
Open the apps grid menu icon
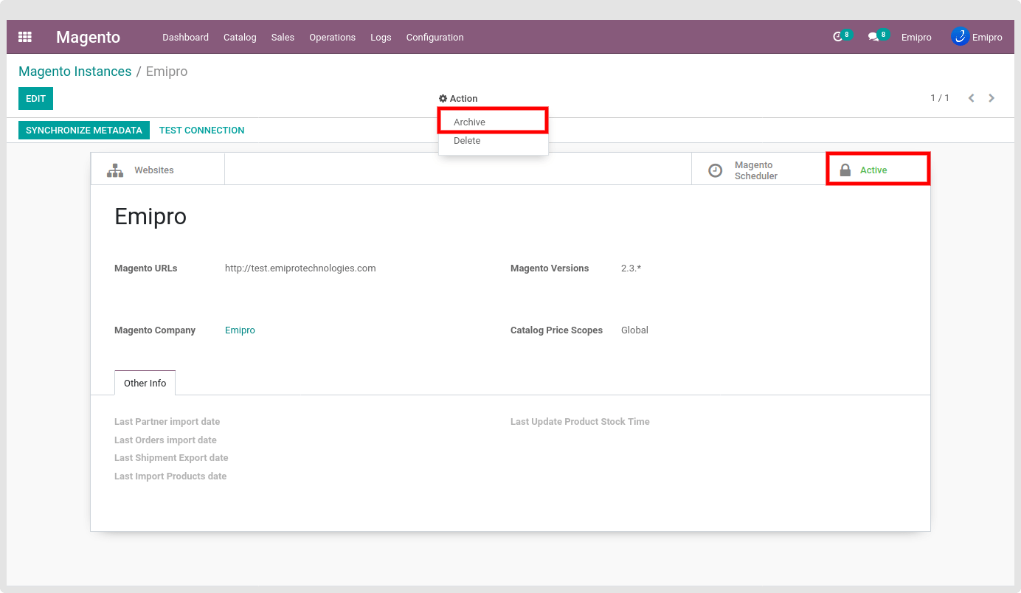25,37
